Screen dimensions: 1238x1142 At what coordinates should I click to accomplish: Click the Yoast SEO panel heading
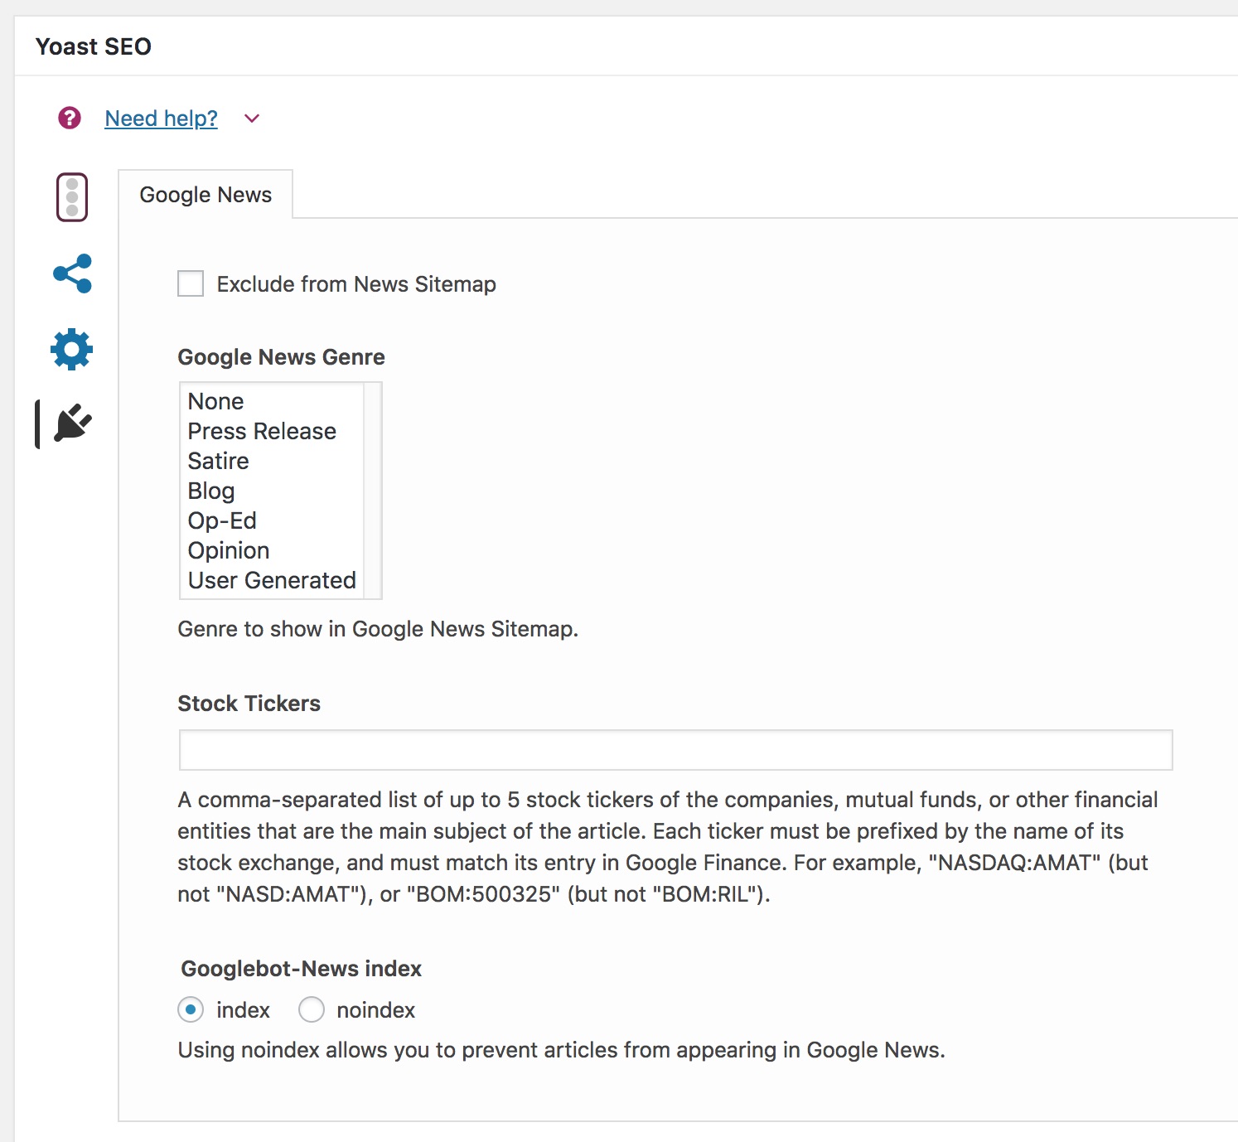[94, 46]
